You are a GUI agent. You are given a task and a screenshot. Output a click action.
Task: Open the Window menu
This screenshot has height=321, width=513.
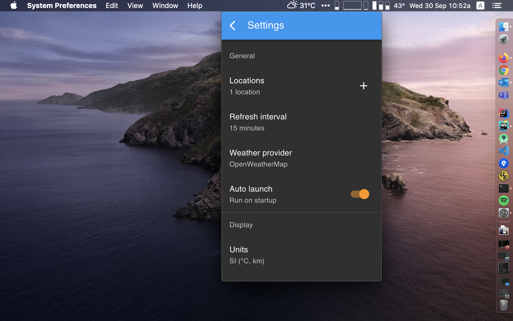pos(165,6)
